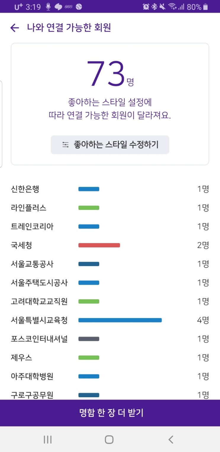Screen dimensions: 220x452
Task: Select the 포스코인터내셔널 row
Action: pyautogui.click(x=110, y=339)
